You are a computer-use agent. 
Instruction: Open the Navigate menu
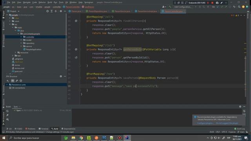click(27, 2)
